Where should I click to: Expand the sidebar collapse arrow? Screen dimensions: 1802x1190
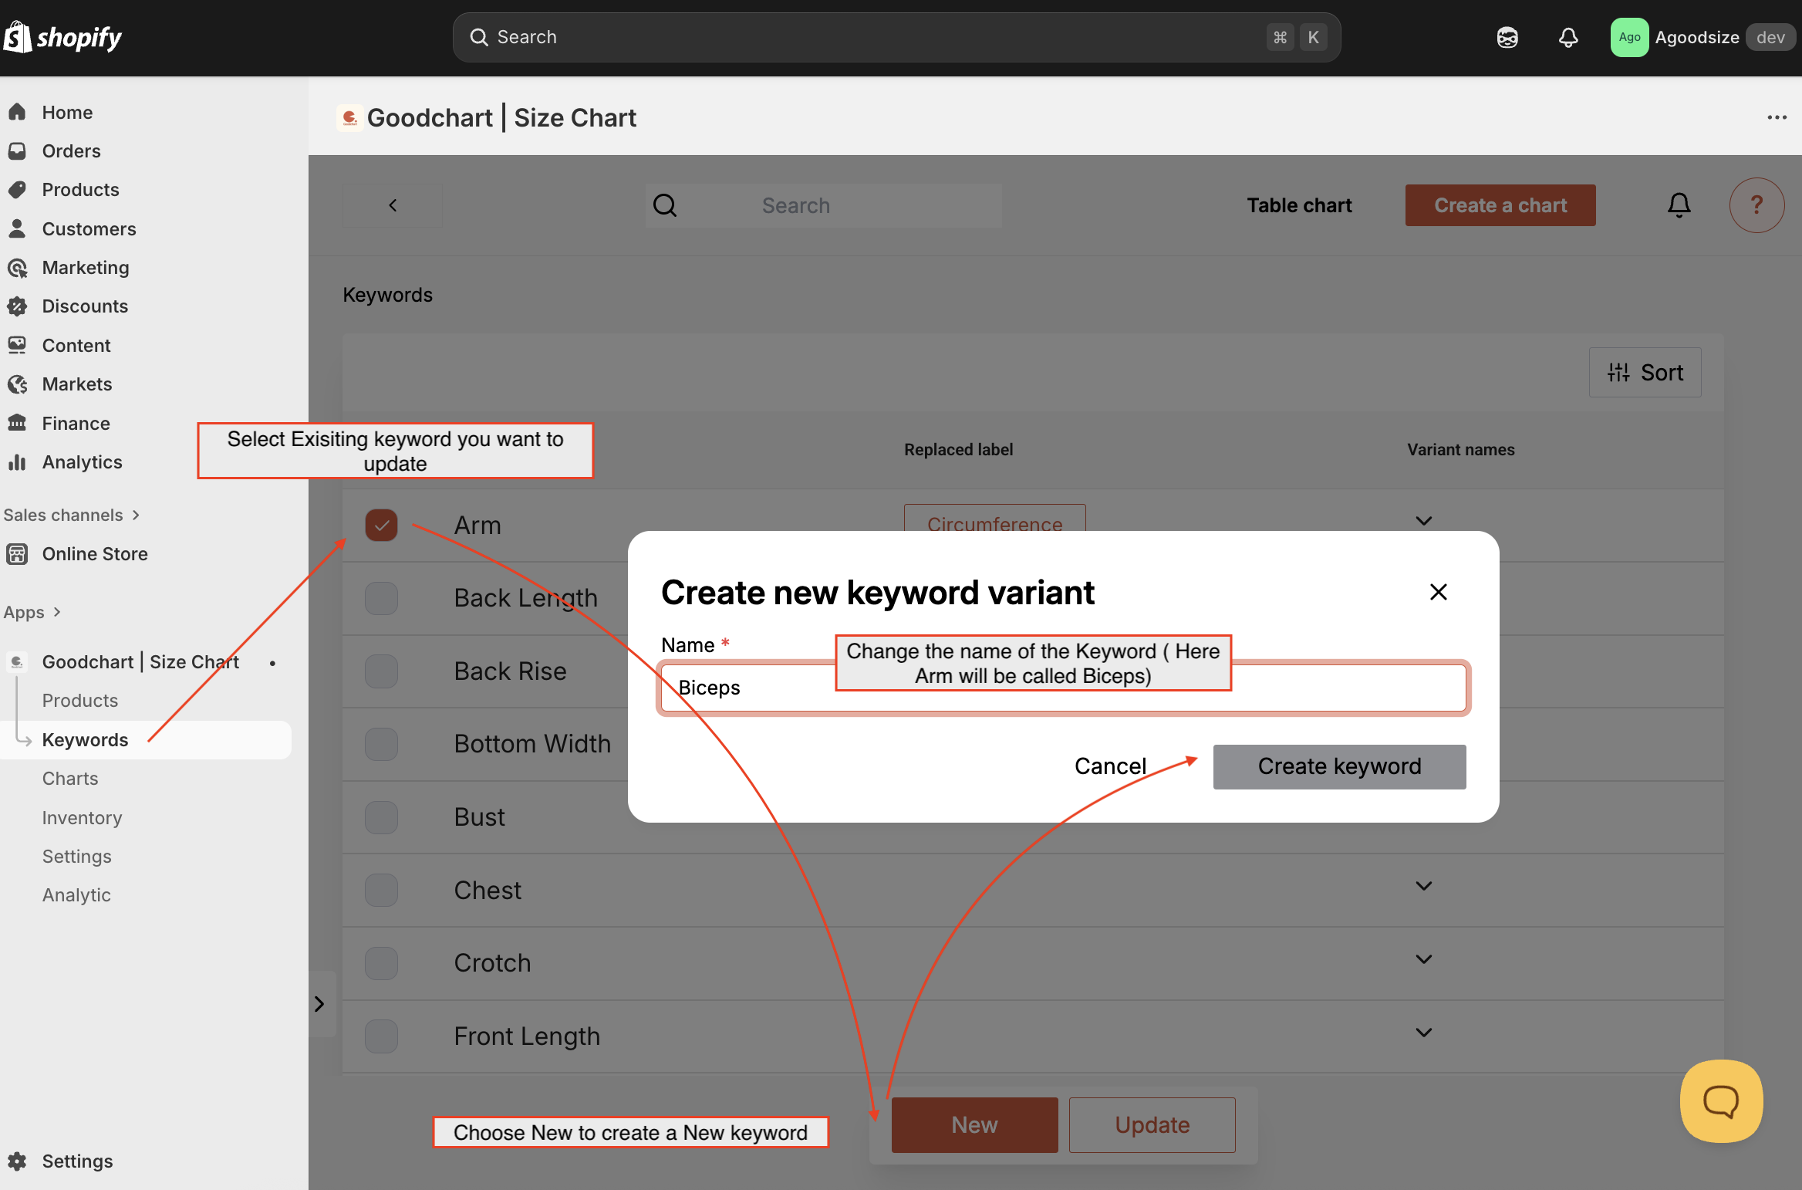[319, 1003]
